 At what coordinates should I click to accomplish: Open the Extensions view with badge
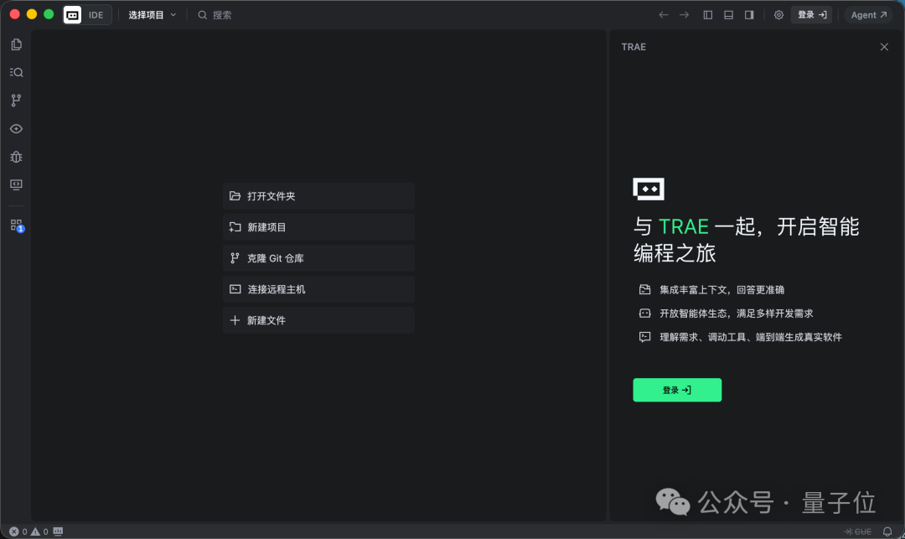pos(16,225)
